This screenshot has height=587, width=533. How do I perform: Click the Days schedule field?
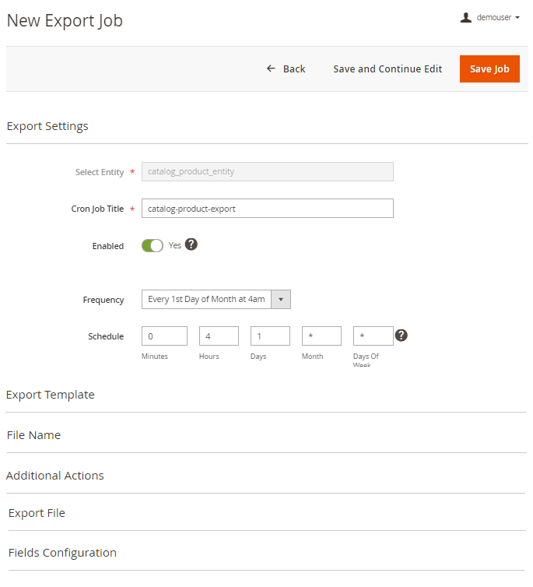(x=270, y=336)
